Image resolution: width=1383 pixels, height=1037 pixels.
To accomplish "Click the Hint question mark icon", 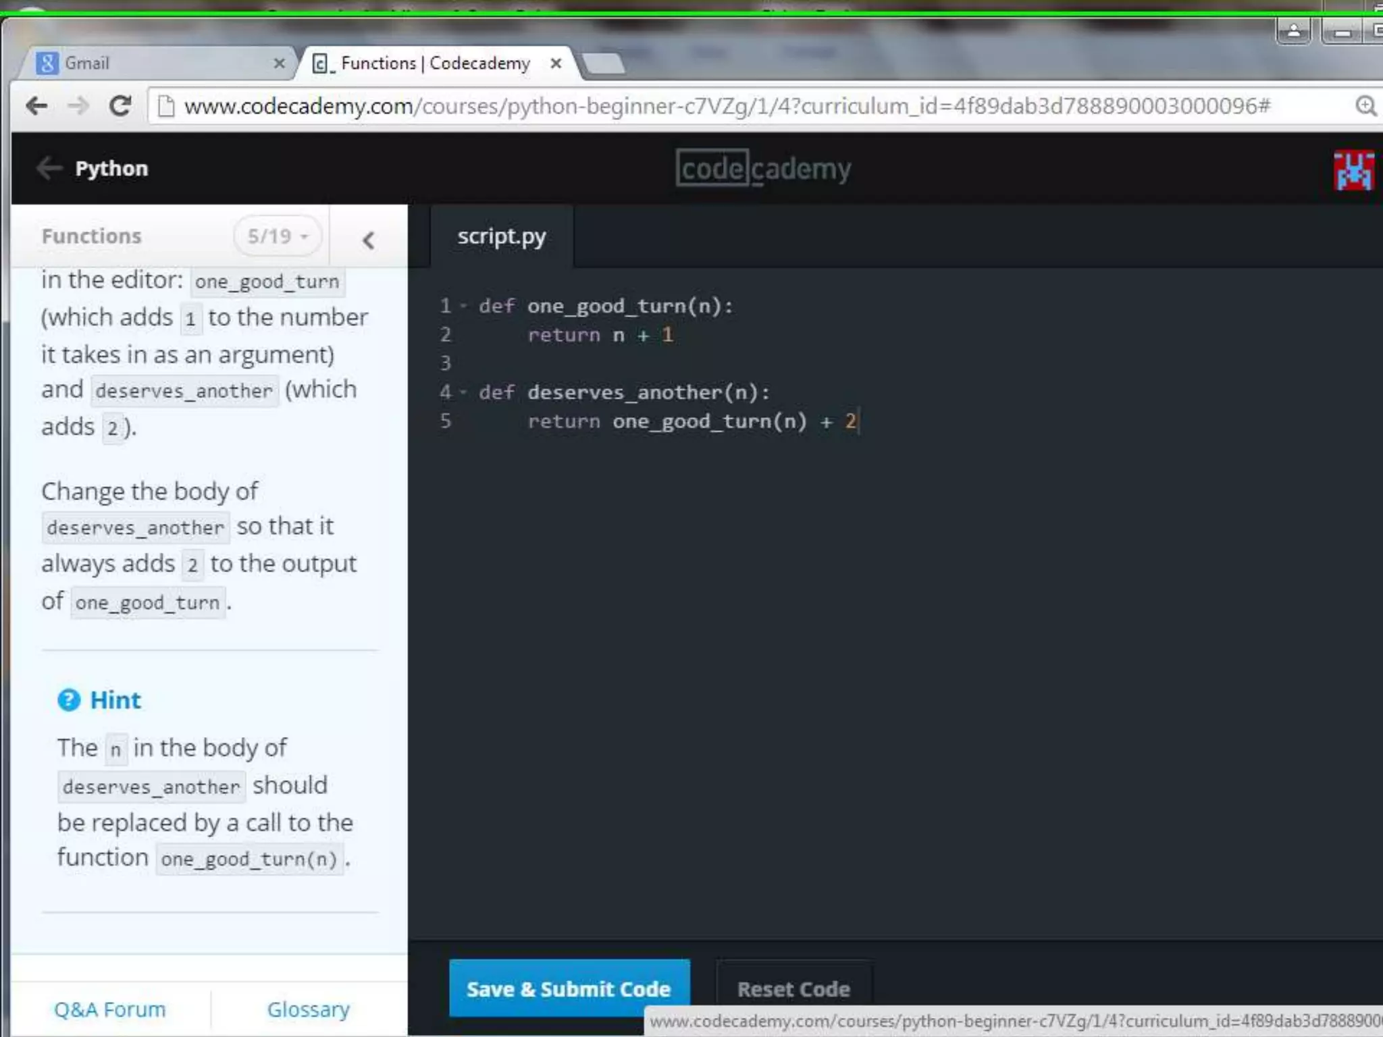I will (69, 700).
